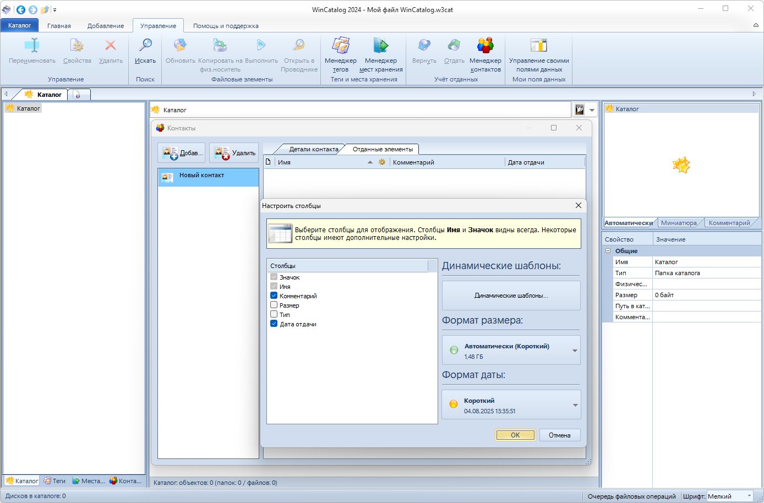Image resolution: width=764 pixels, height=503 pixels.
Task: Toggle the Дата отдачи column checkbox
Action: point(274,324)
